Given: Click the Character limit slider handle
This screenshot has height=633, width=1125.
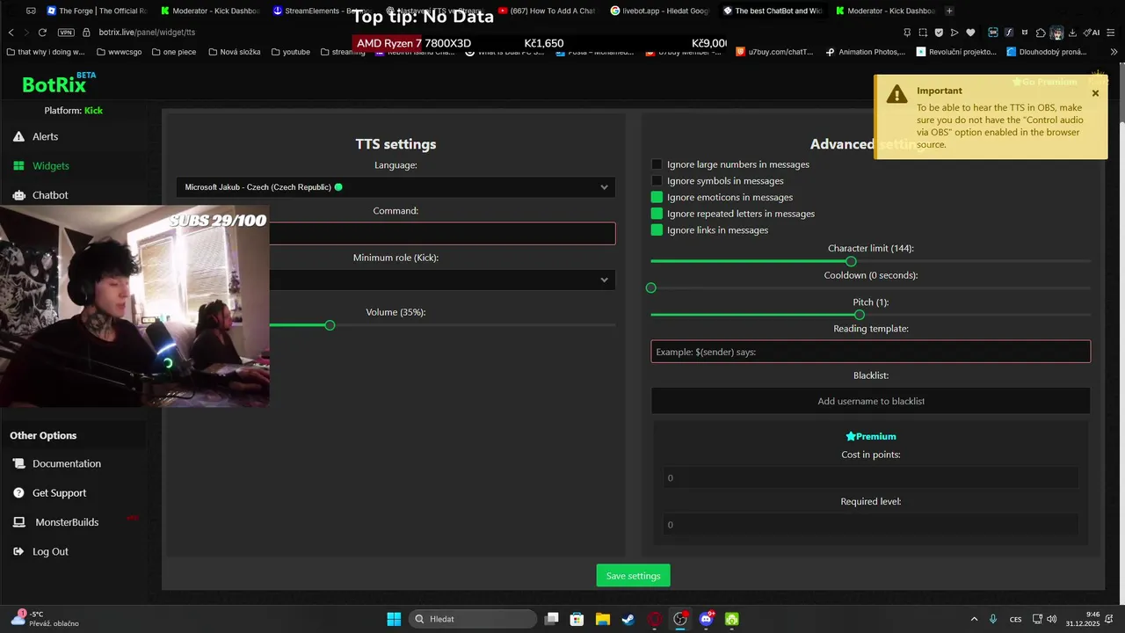Looking at the screenshot, I should click(x=851, y=261).
